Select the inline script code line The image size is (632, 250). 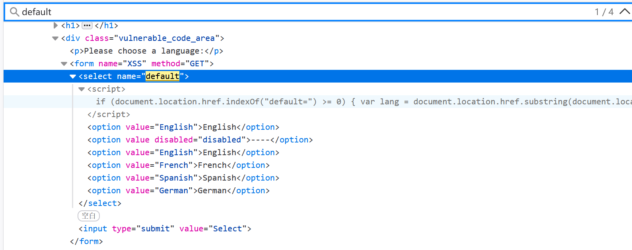[364, 102]
